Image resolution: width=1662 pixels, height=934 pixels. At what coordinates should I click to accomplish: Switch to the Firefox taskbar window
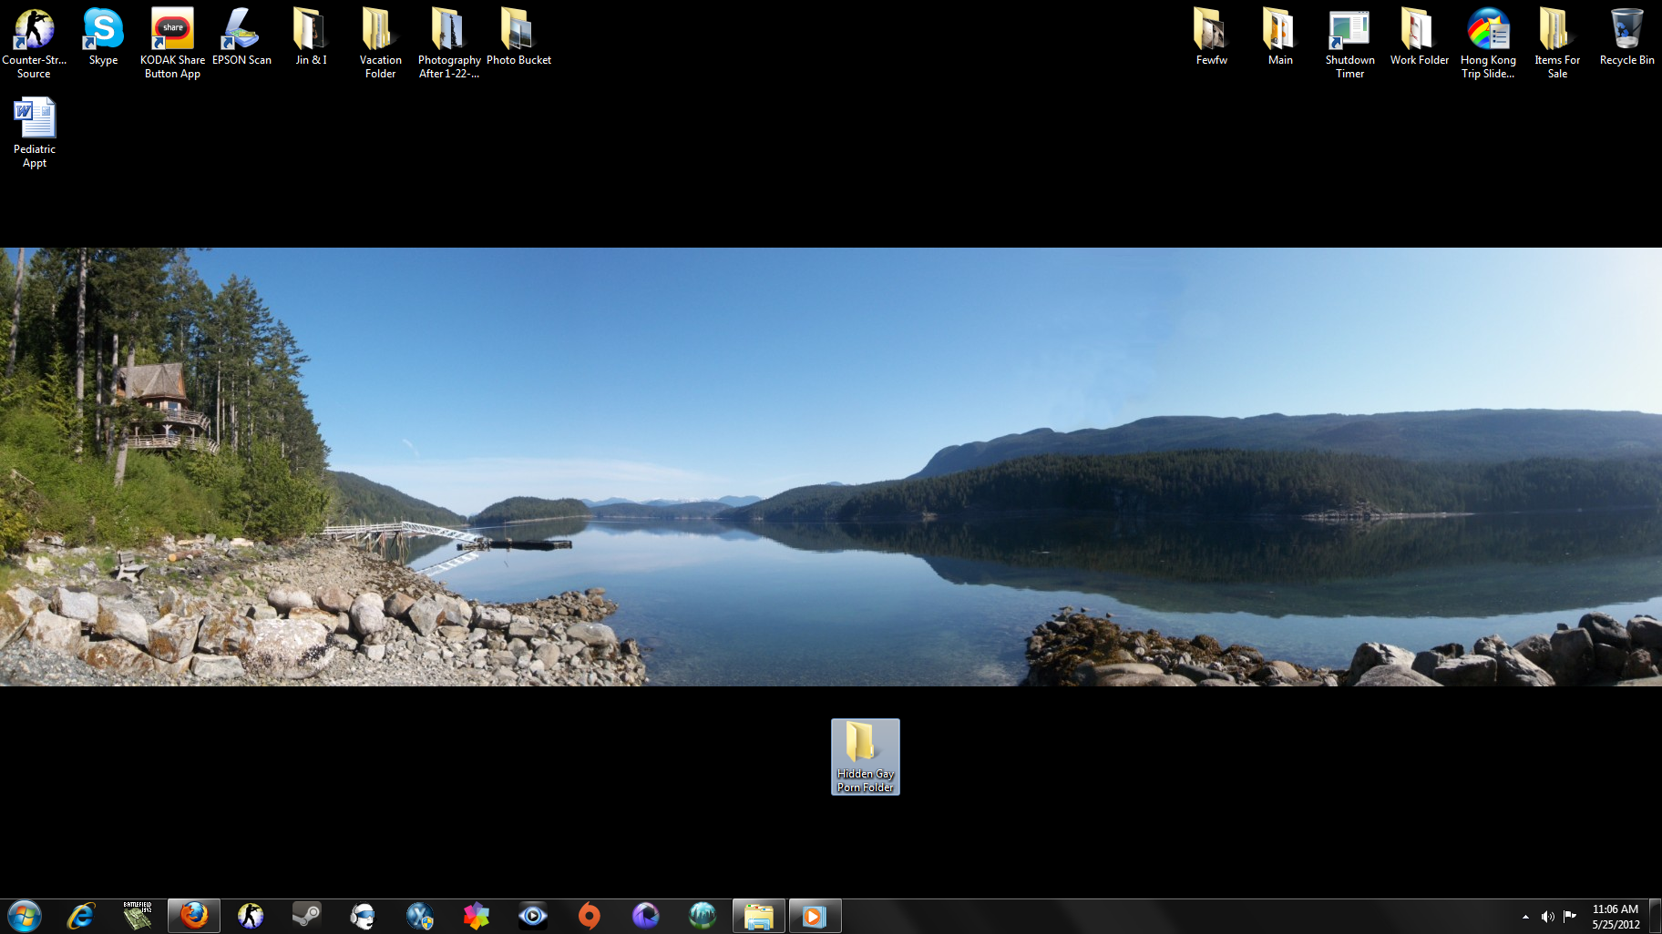tap(194, 916)
